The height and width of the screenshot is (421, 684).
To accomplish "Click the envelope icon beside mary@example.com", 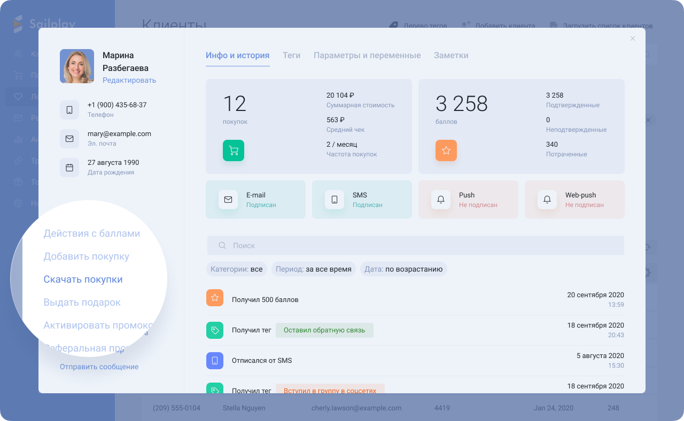I will pyautogui.click(x=69, y=139).
